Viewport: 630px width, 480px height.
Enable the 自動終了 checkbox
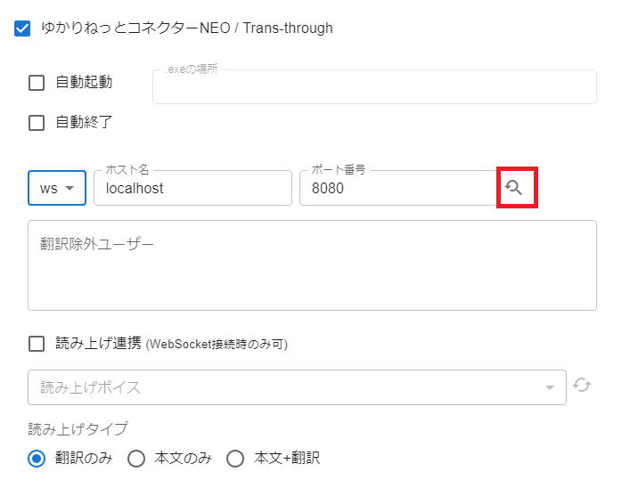coord(37,123)
